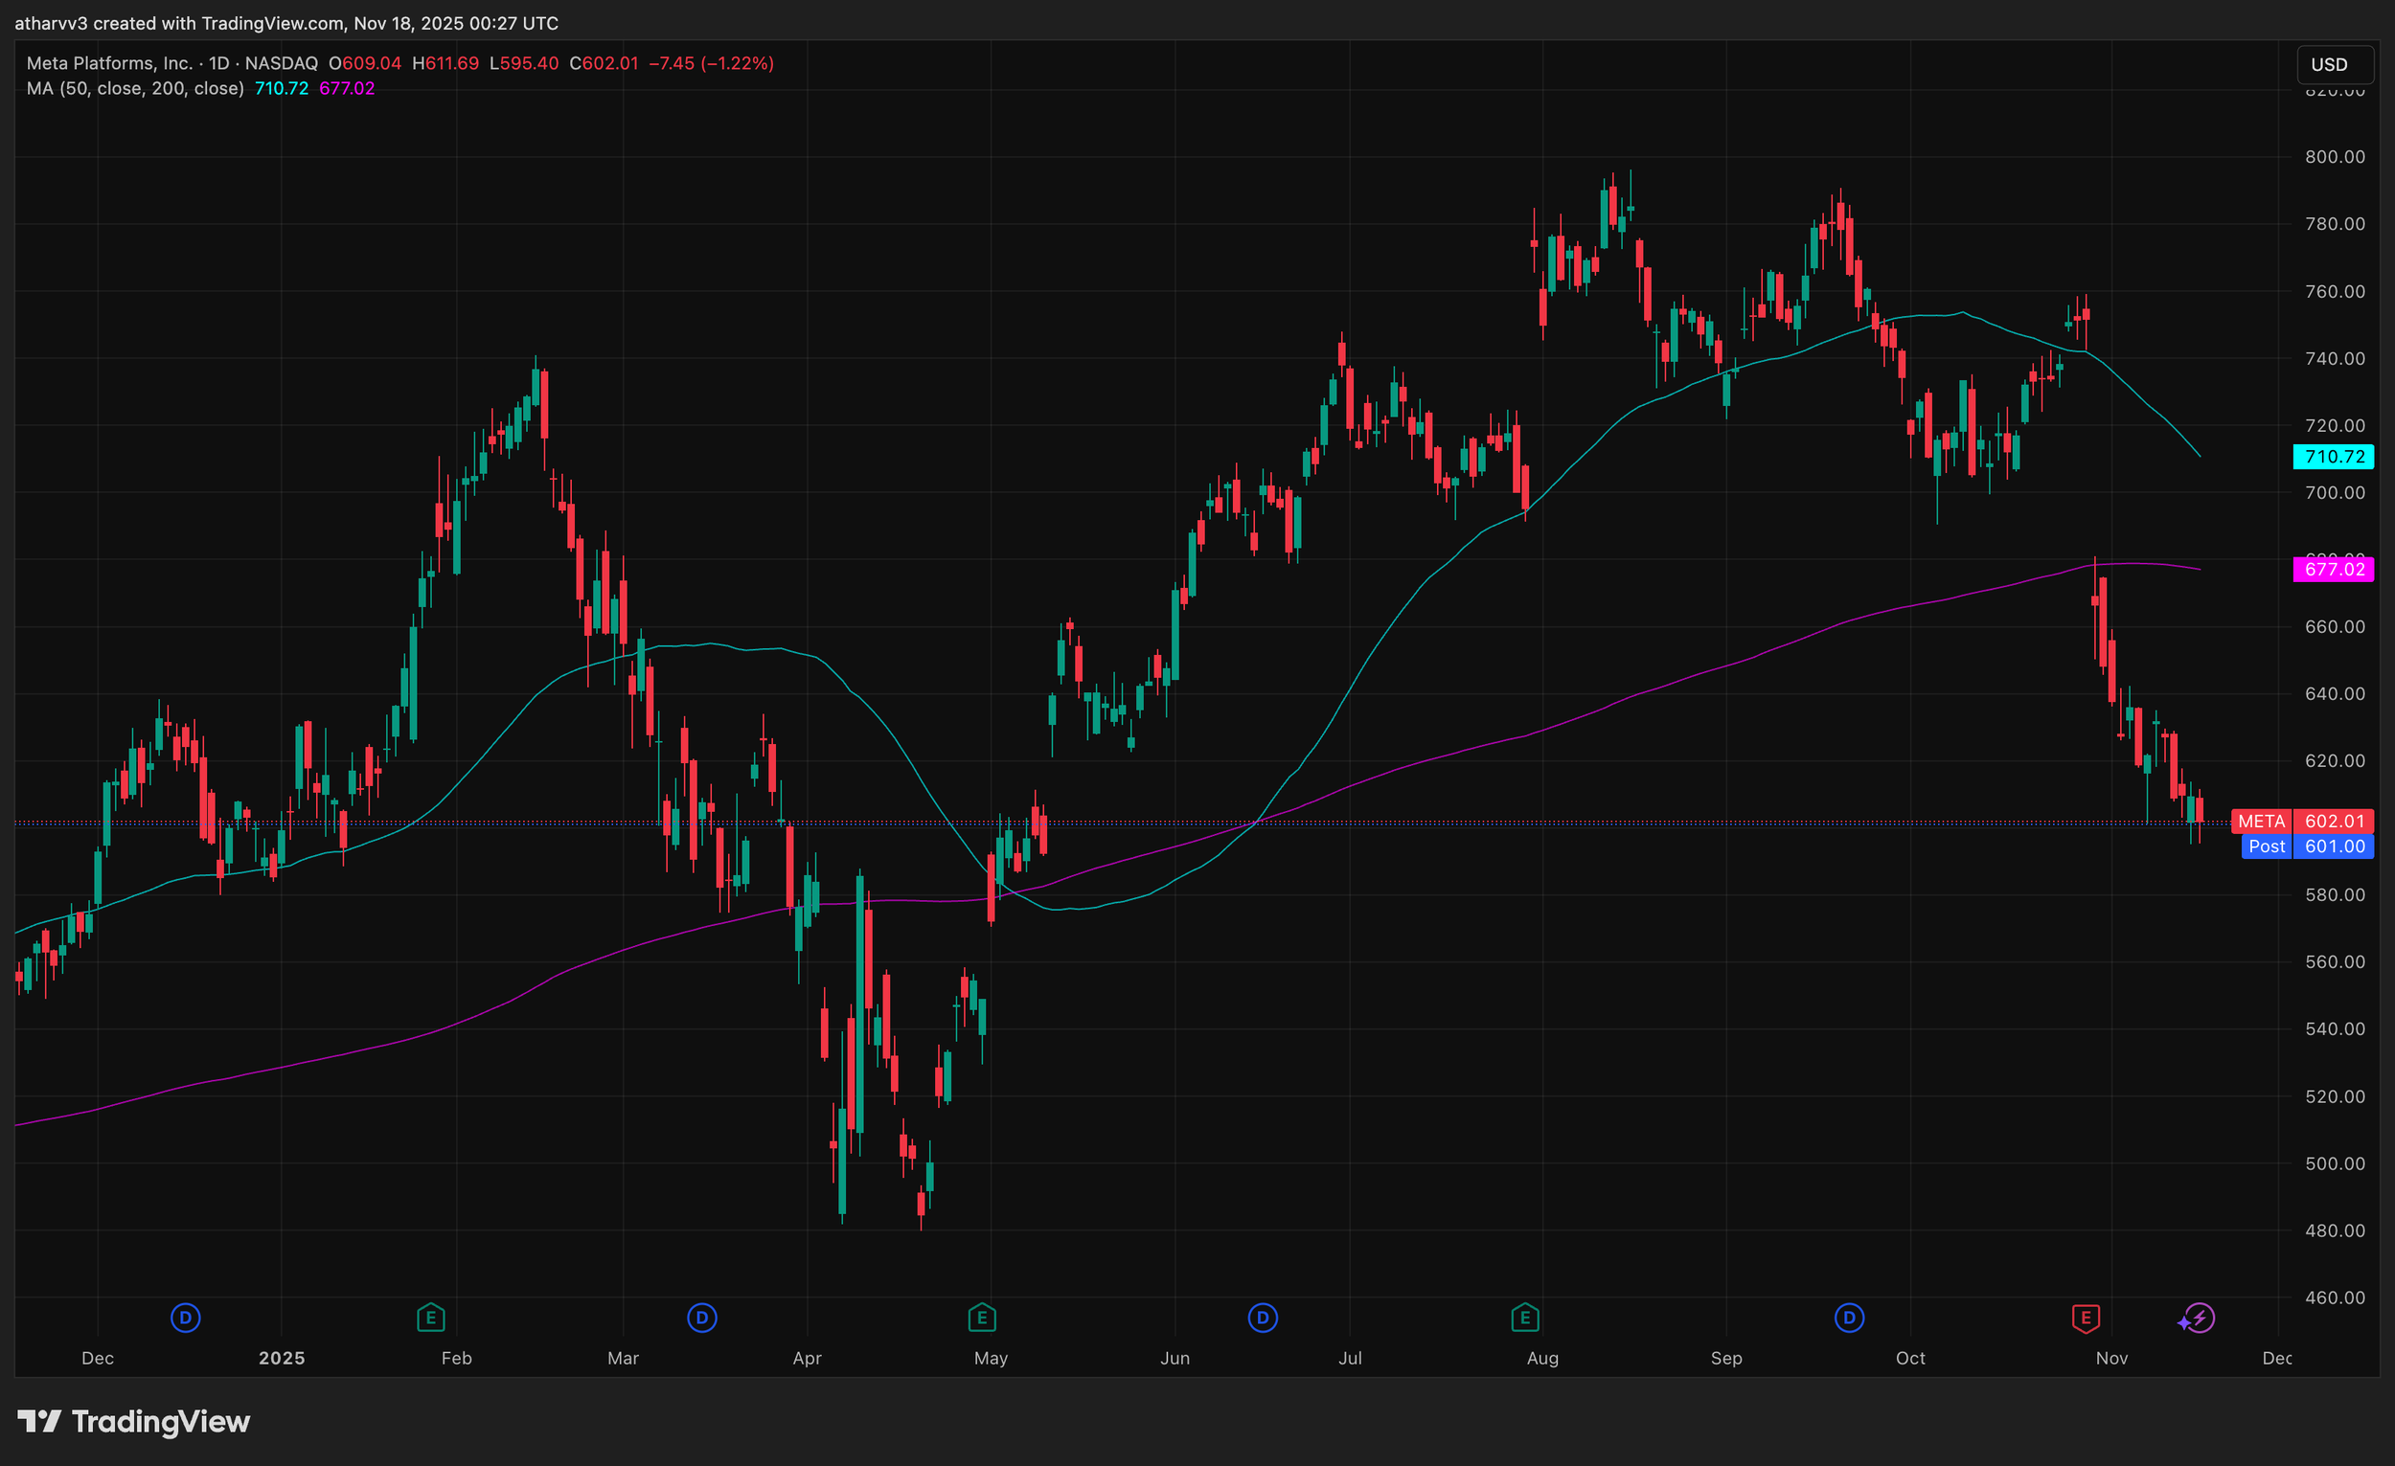The height and width of the screenshot is (1466, 2395).
Task: Click the close value C602.01 in the legend
Action: [x=604, y=63]
